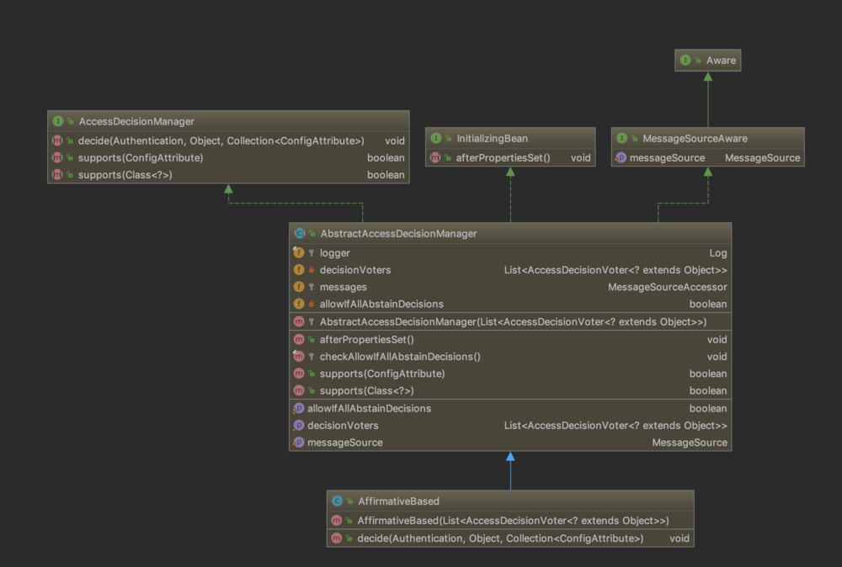The height and width of the screenshot is (567, 842).
Task: Select decide(Authentication, Object, Collection<ConfigAttribute>) in AffirmativeBased
Action: (x=500, y=538)
